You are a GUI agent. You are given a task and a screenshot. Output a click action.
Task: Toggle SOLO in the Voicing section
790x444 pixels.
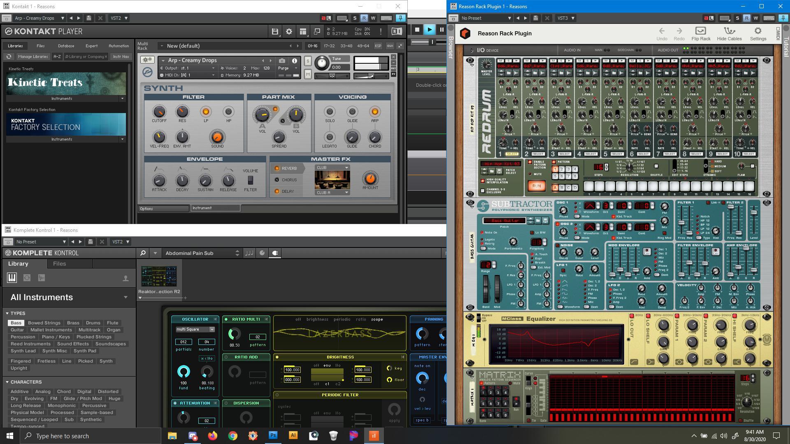coord(329,111)
